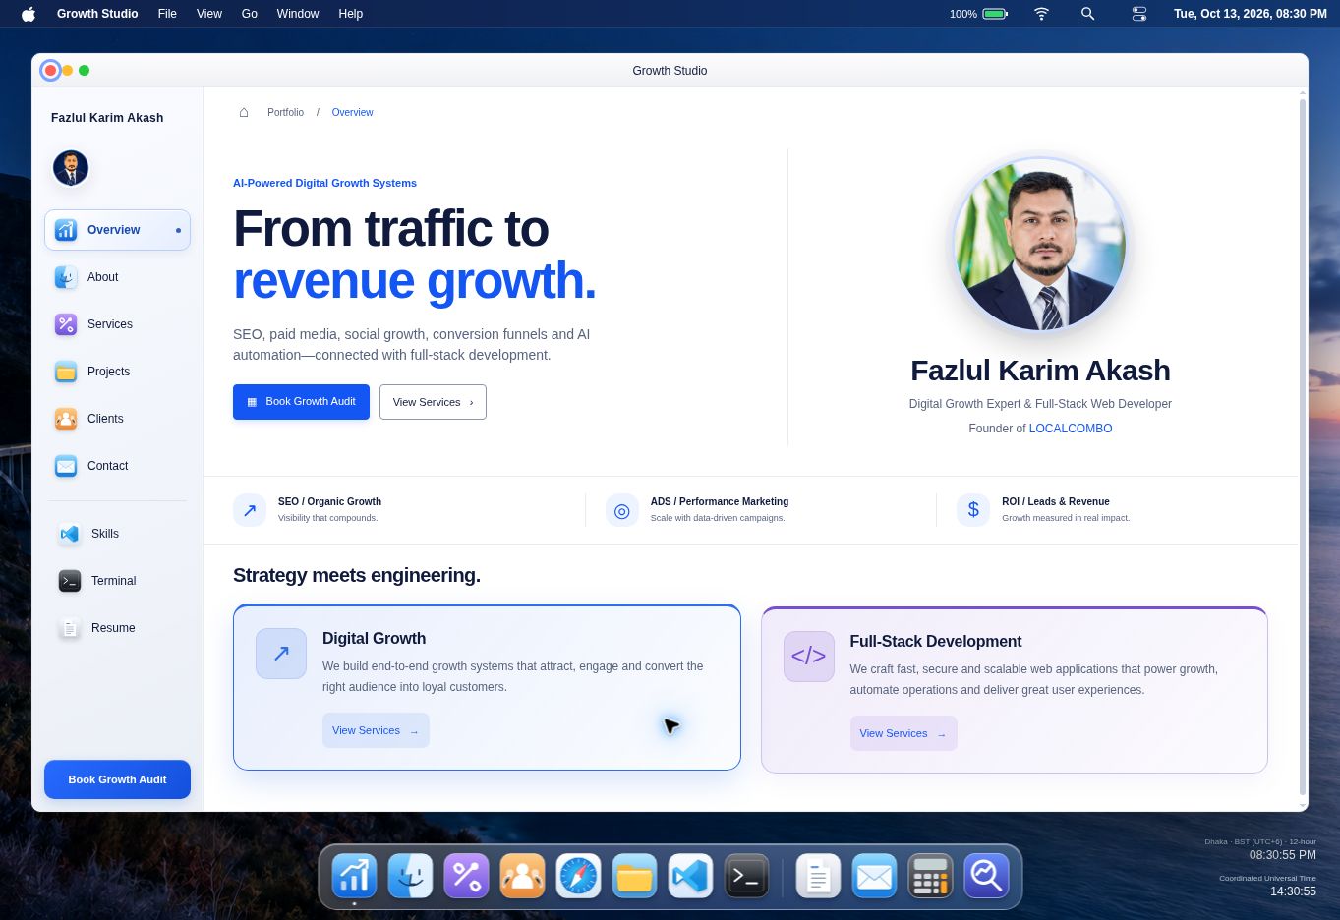1340x920 pixels.
Task: Open the File menu
Action: click(167, 14)
